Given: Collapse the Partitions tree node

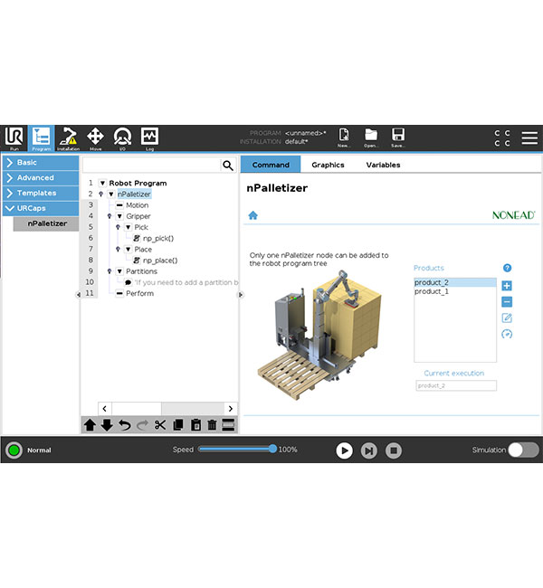Looking at the screenshot, I should pyautogui.click(x=119, y=271).
